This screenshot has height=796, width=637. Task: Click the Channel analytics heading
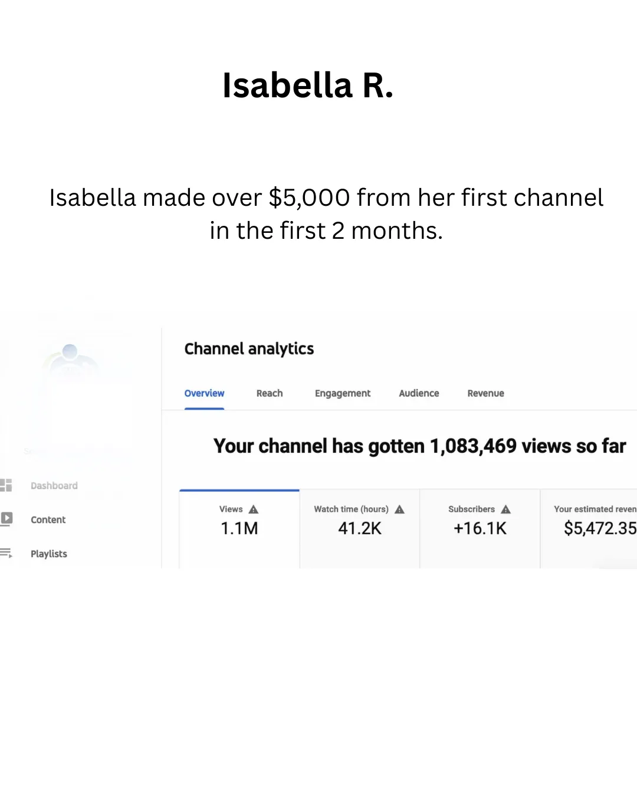(249, 349)
